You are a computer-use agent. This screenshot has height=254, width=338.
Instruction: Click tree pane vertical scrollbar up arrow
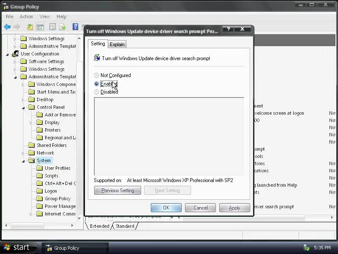pos(79,38)
